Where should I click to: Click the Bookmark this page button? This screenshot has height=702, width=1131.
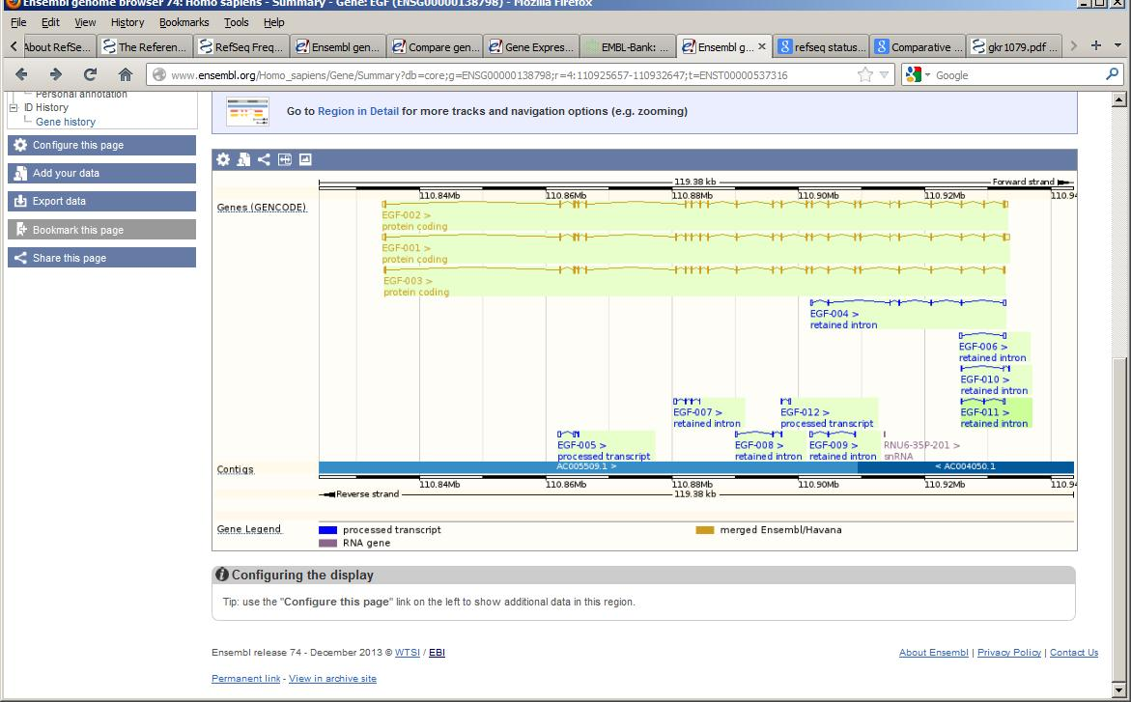[x=101, y=230]
